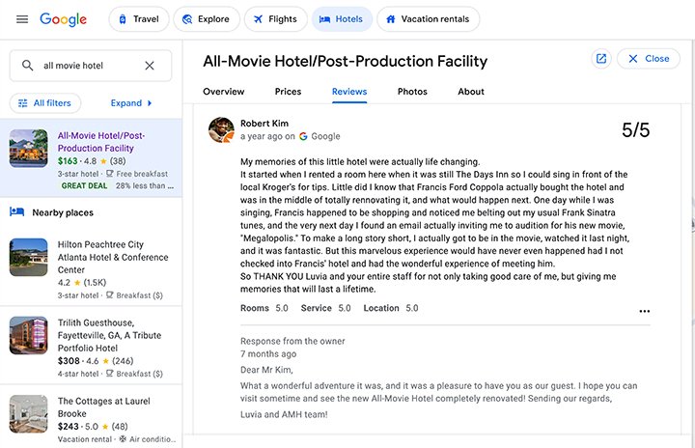Click the 5/5 review rating

pyautogui.click(x=635, y=130)
